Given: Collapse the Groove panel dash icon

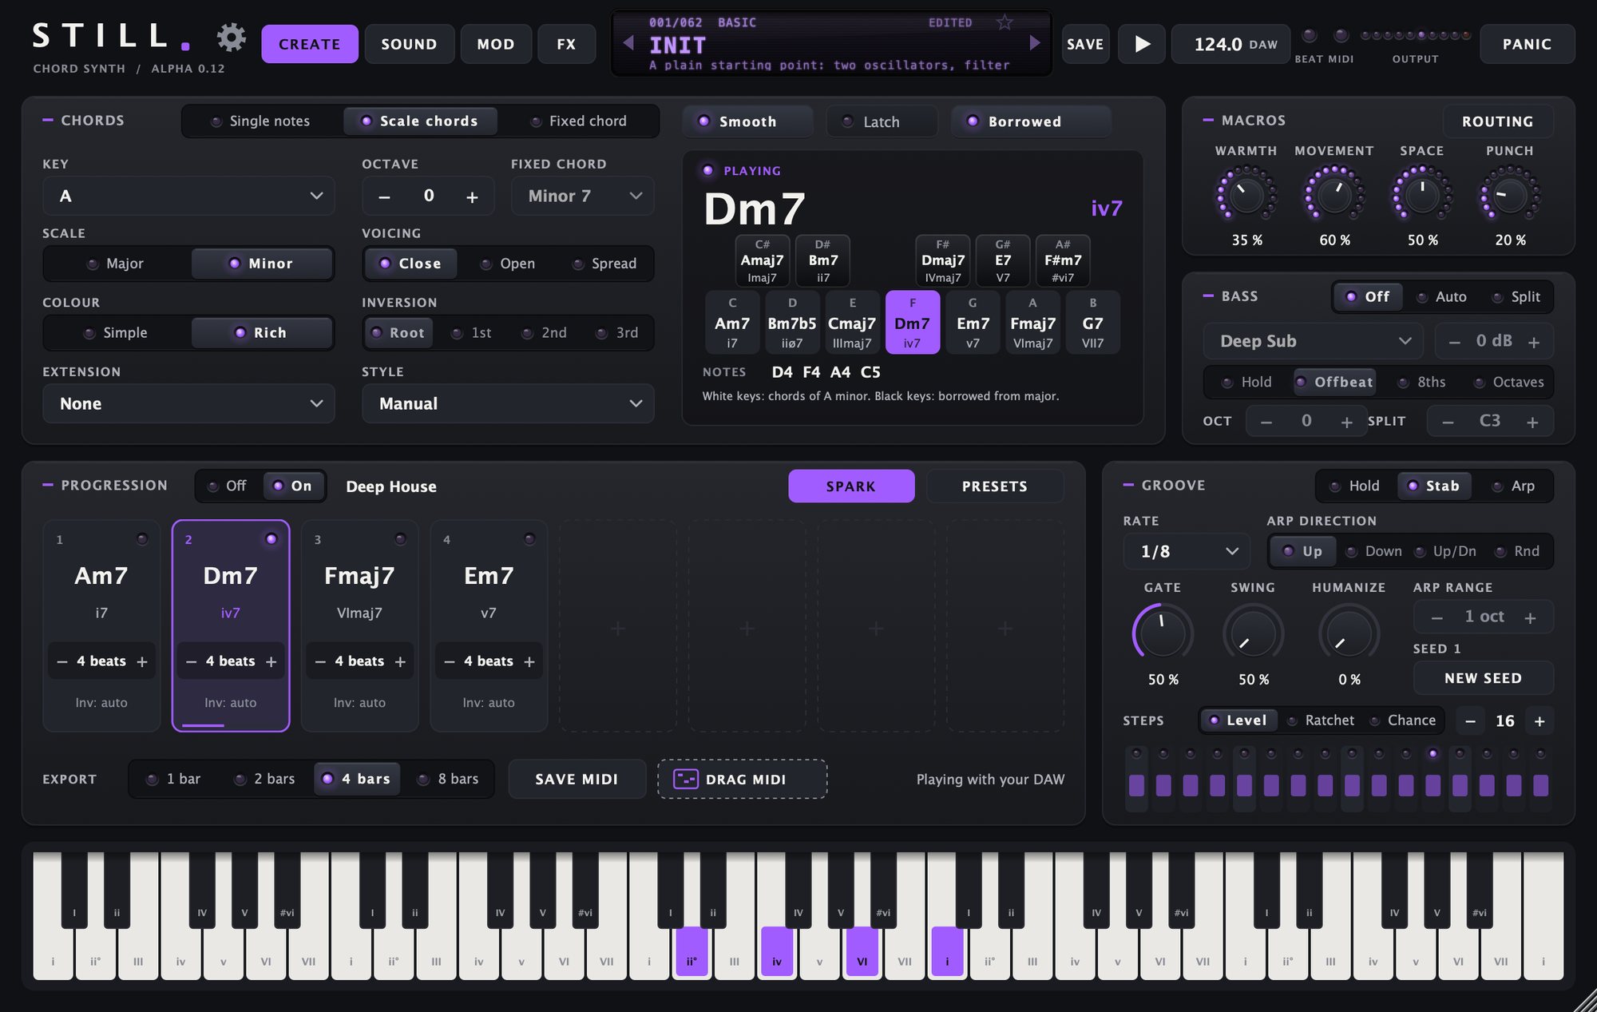Looking at the screenshot, I should pos(1128,485).
